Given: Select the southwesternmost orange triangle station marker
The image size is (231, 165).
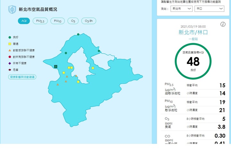Looking at the screenshot, I should coord(58,84).
